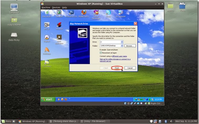Click the hard disk indicator in VirtualBox status bar
This screenshot has height=124, width=199.
(x=125, y=104)
